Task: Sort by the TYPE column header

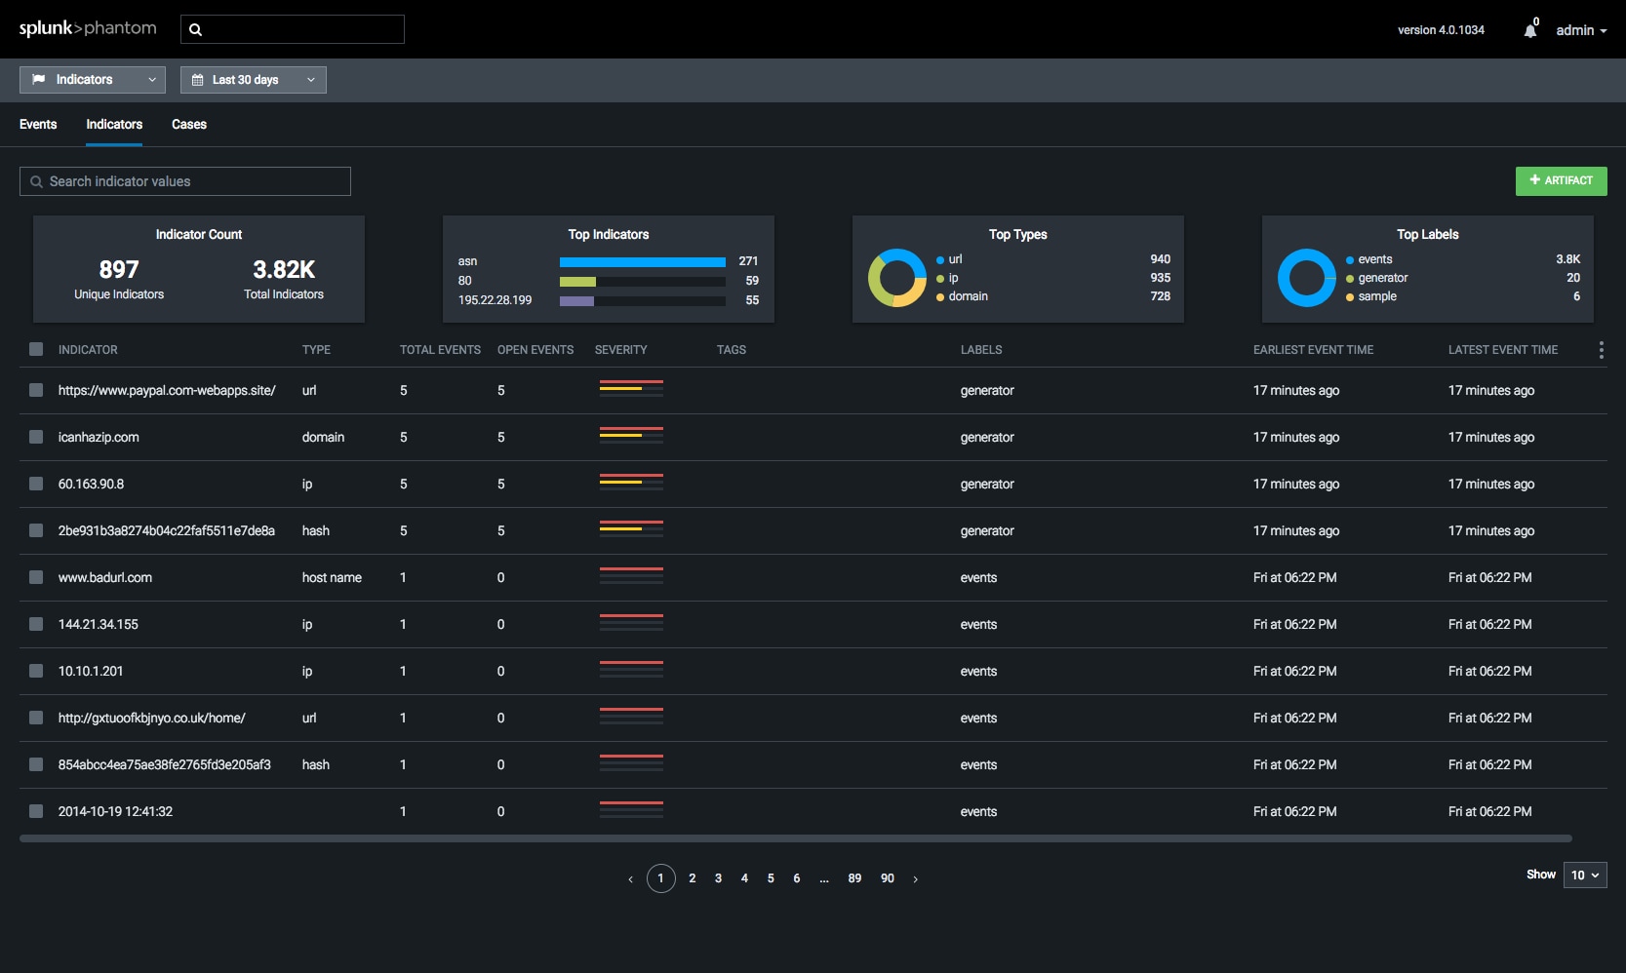Action: (316, 350)
